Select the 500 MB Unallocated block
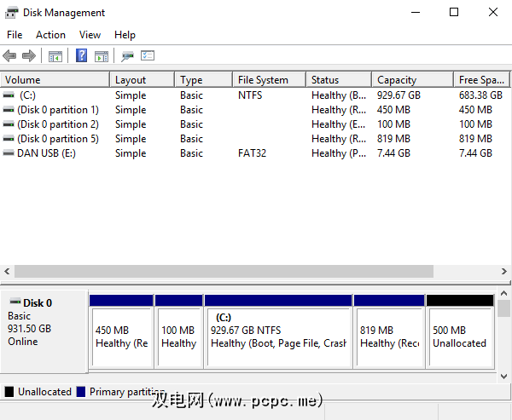The height and width of the screenshot is (420, 512). point(459,337)
